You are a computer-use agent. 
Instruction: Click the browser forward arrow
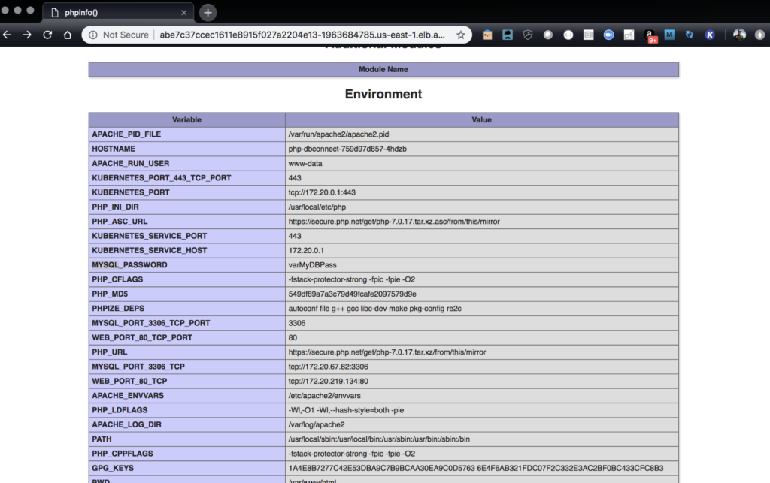27,35
